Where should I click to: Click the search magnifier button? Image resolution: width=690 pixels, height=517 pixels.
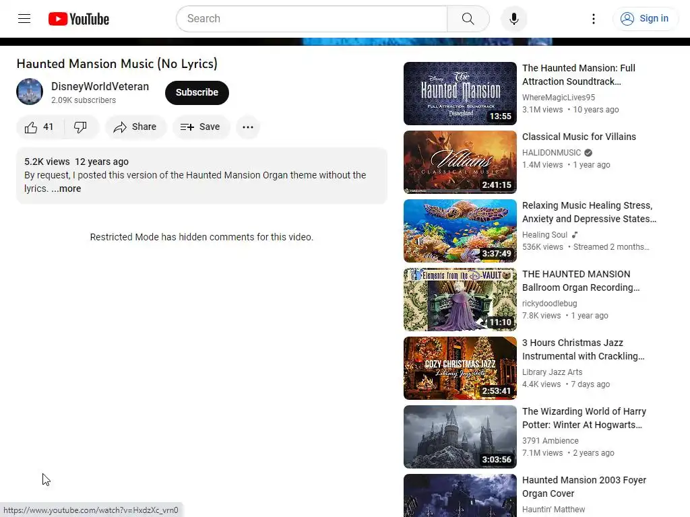468,19
